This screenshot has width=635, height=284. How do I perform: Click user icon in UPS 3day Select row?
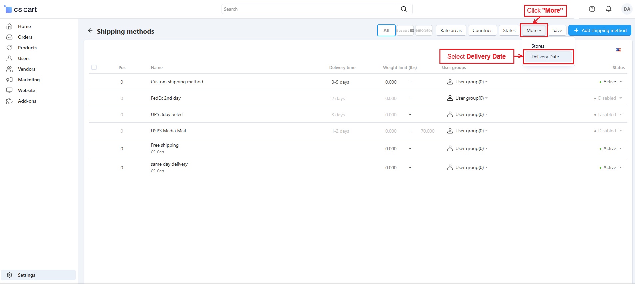click(450, 114)
